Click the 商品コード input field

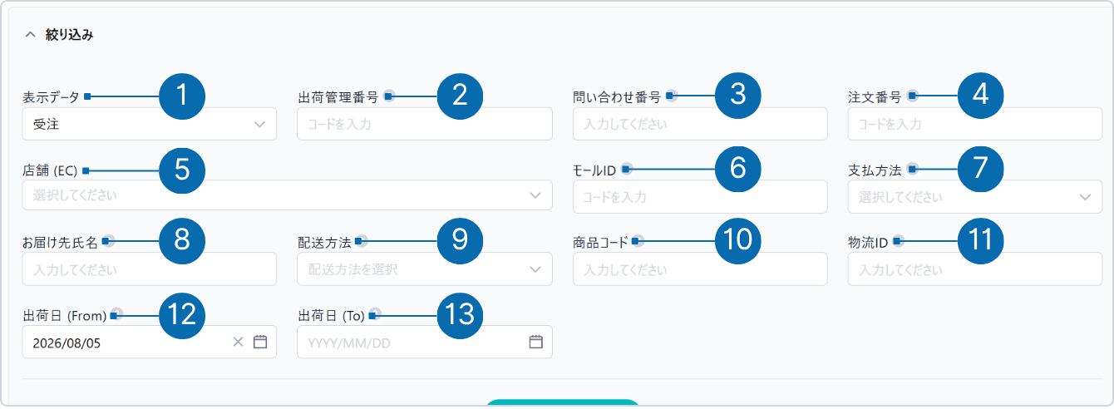pos(700,269)
